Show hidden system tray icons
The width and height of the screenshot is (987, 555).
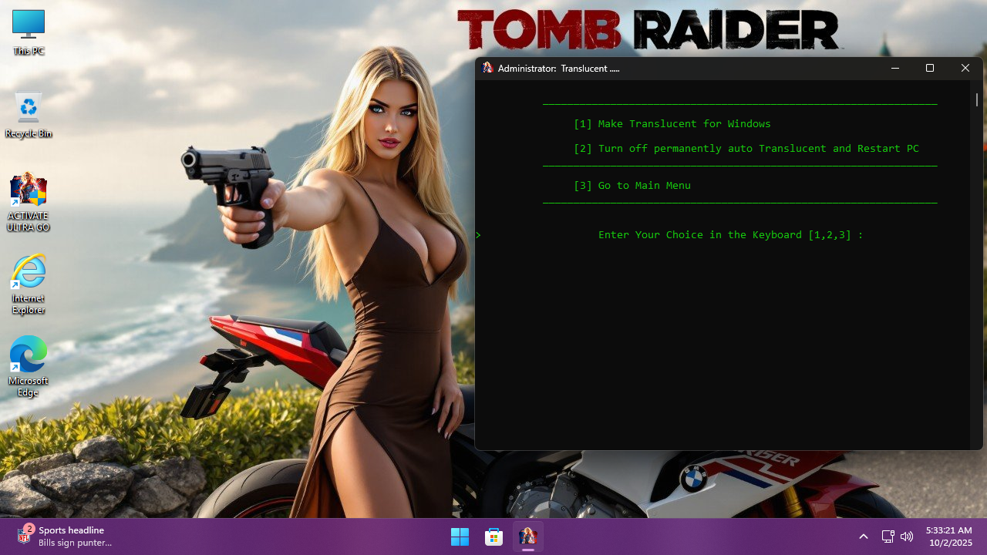(864, 536)
